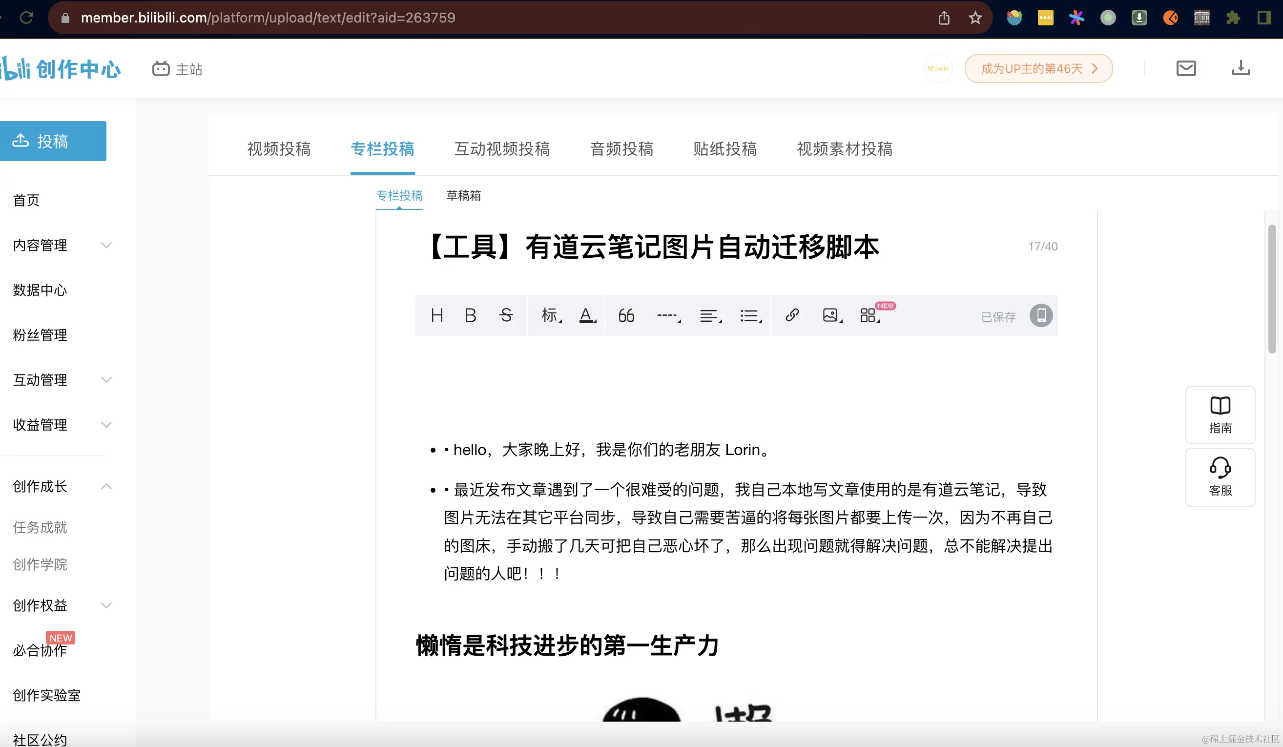This screenshot has height=747, width=1283.
Task: Open the user avatar in header
Action: pos(938,68)
